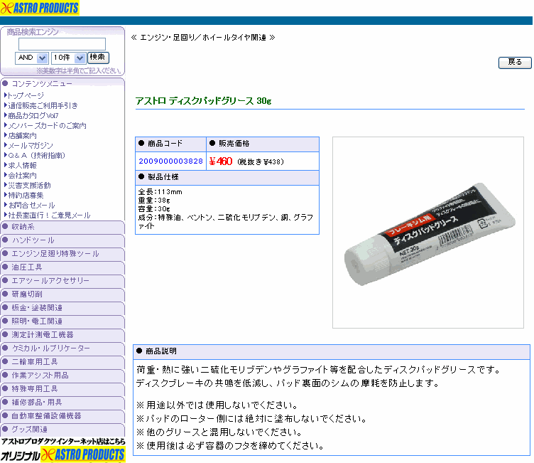Click エンジン・足回り／ホイールタイヤ関連 breadcrumb
This screenshot has width=534, height=463.
click(203, 38)
